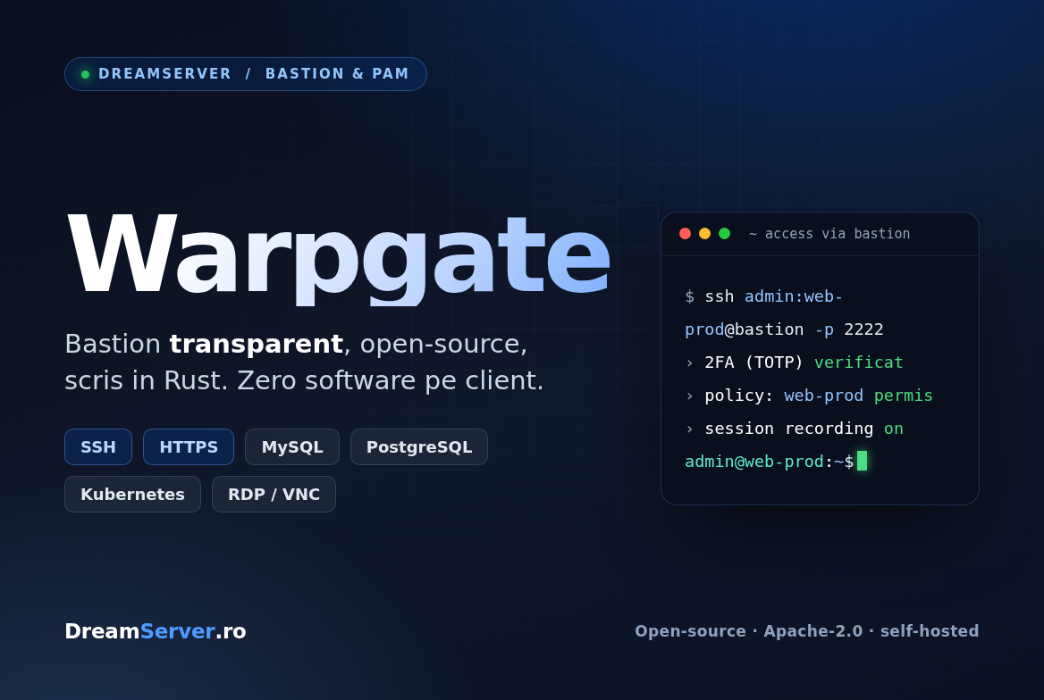This screenshot has height=700, width=1044.
Task: Click the green terminal window dot
Action: pos(724,234)
